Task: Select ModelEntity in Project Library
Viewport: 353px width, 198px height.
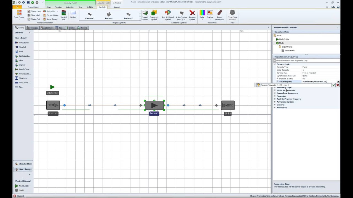Action: coord(22,186)
